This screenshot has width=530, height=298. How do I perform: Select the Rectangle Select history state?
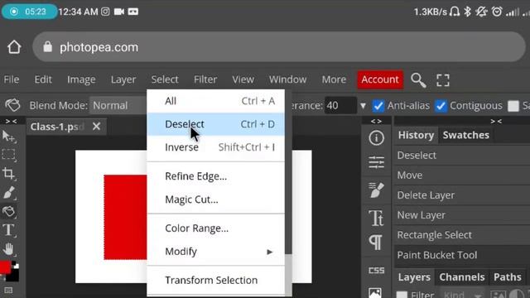tap(462, 235)
